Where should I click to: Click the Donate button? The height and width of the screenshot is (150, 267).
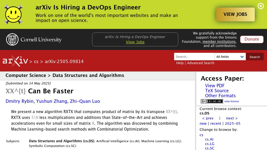point(252,39)
